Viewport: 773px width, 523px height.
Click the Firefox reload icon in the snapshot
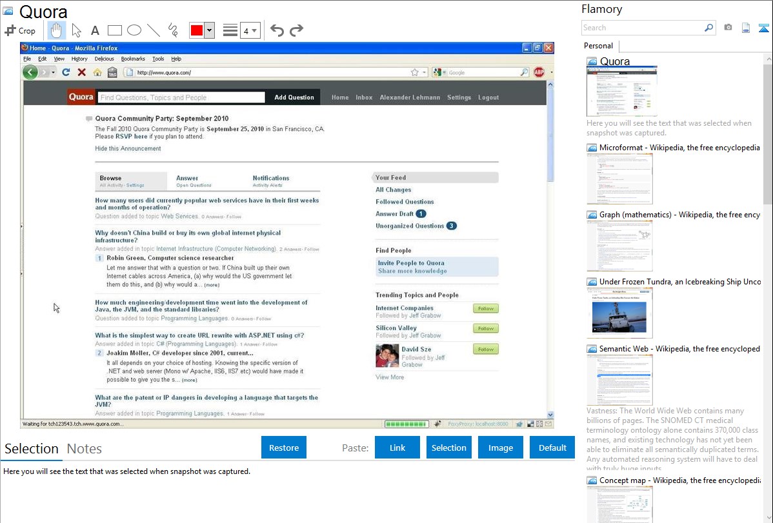coord(66,72)
